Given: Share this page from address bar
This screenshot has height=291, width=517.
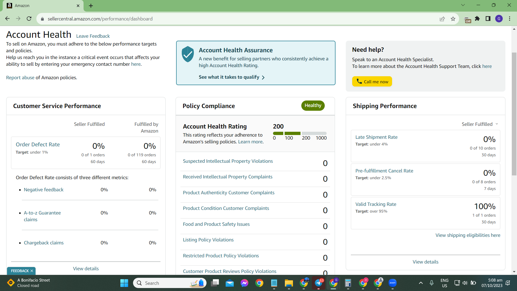Looking at the screenshot, I should (x=442, y=19).
